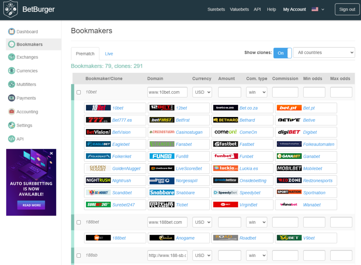Open API in the top navigation
361x265 pixels.
pos(257,10)
